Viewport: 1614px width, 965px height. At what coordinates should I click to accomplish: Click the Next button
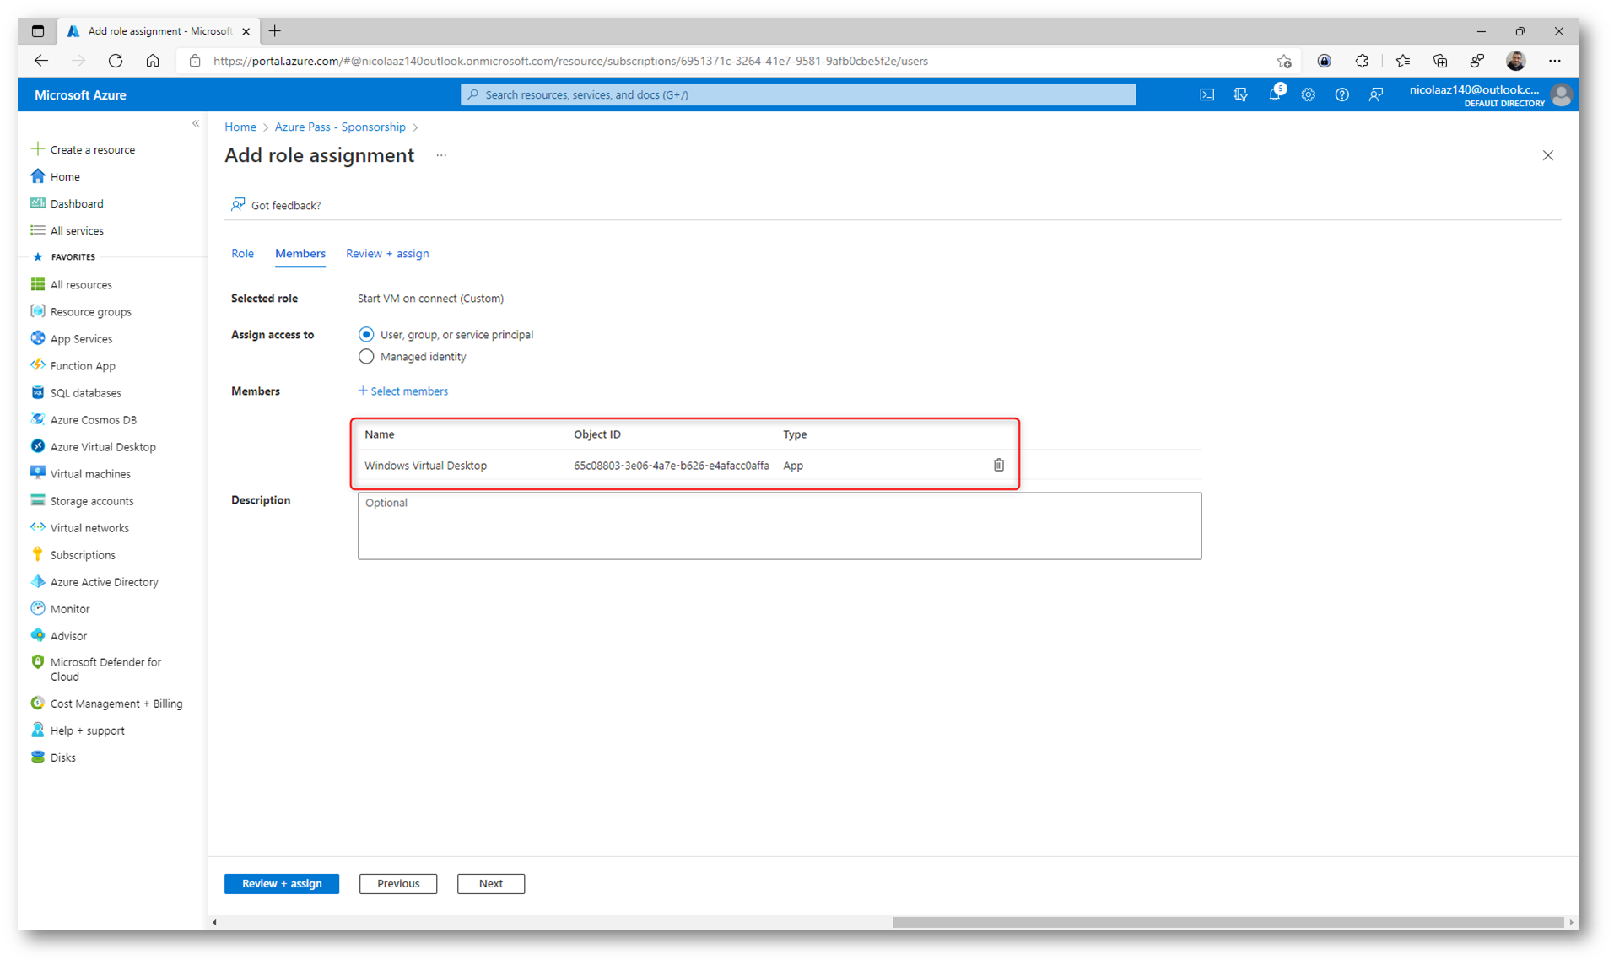tap(491, 883)
